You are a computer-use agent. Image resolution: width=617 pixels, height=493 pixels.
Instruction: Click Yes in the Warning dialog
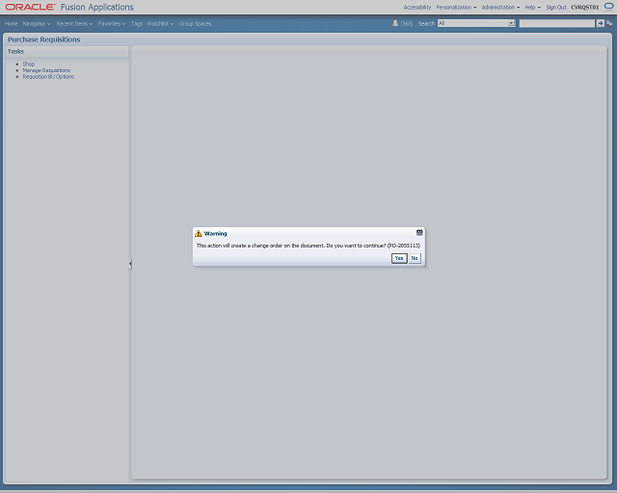point(399,258)
